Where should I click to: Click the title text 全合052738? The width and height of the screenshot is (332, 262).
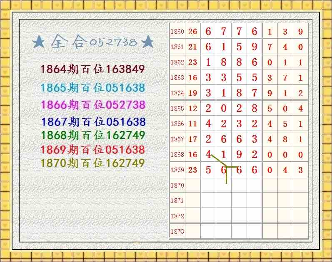click(x=94, y=42)
